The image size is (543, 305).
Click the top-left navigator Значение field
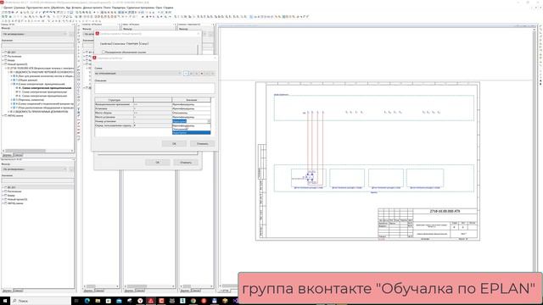click(x=37, y=45)
